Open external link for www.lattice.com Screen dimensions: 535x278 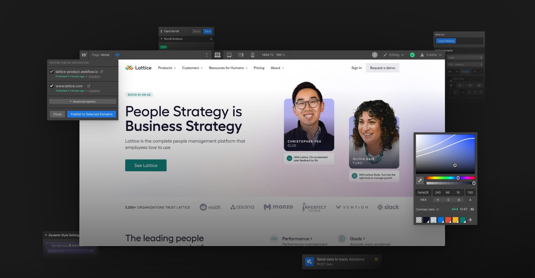point(89,86)
